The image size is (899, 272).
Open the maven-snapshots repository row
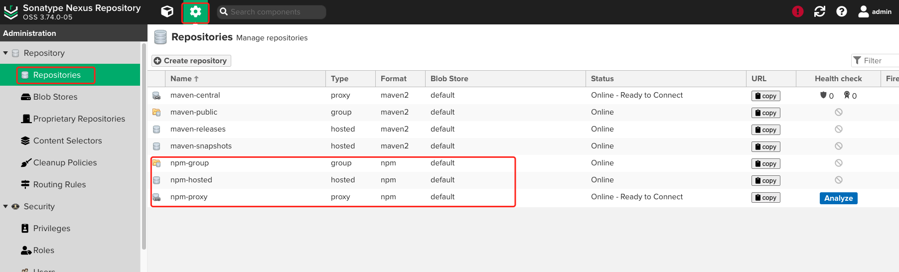click(x=523, y=146)
